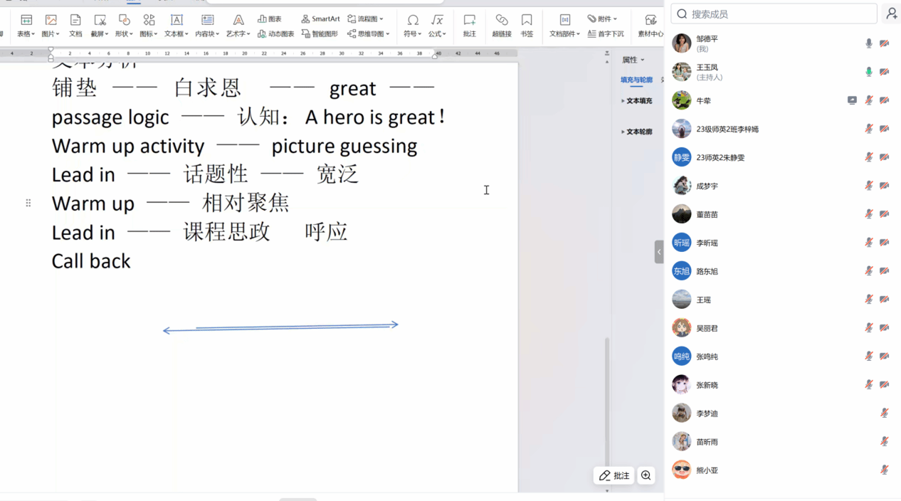Insert a 图表 chart
901x501 pixels.
(x=270, y=19)
